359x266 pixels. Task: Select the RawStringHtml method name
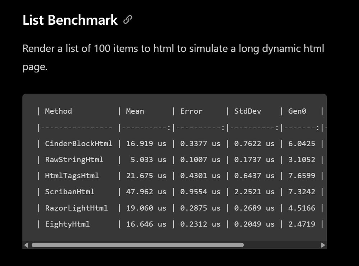[x=74, y=160]
